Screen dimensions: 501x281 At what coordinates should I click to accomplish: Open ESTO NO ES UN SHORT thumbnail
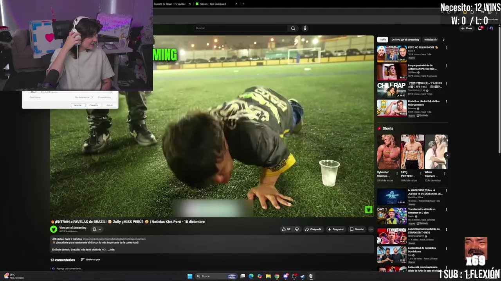click(392, 54)
